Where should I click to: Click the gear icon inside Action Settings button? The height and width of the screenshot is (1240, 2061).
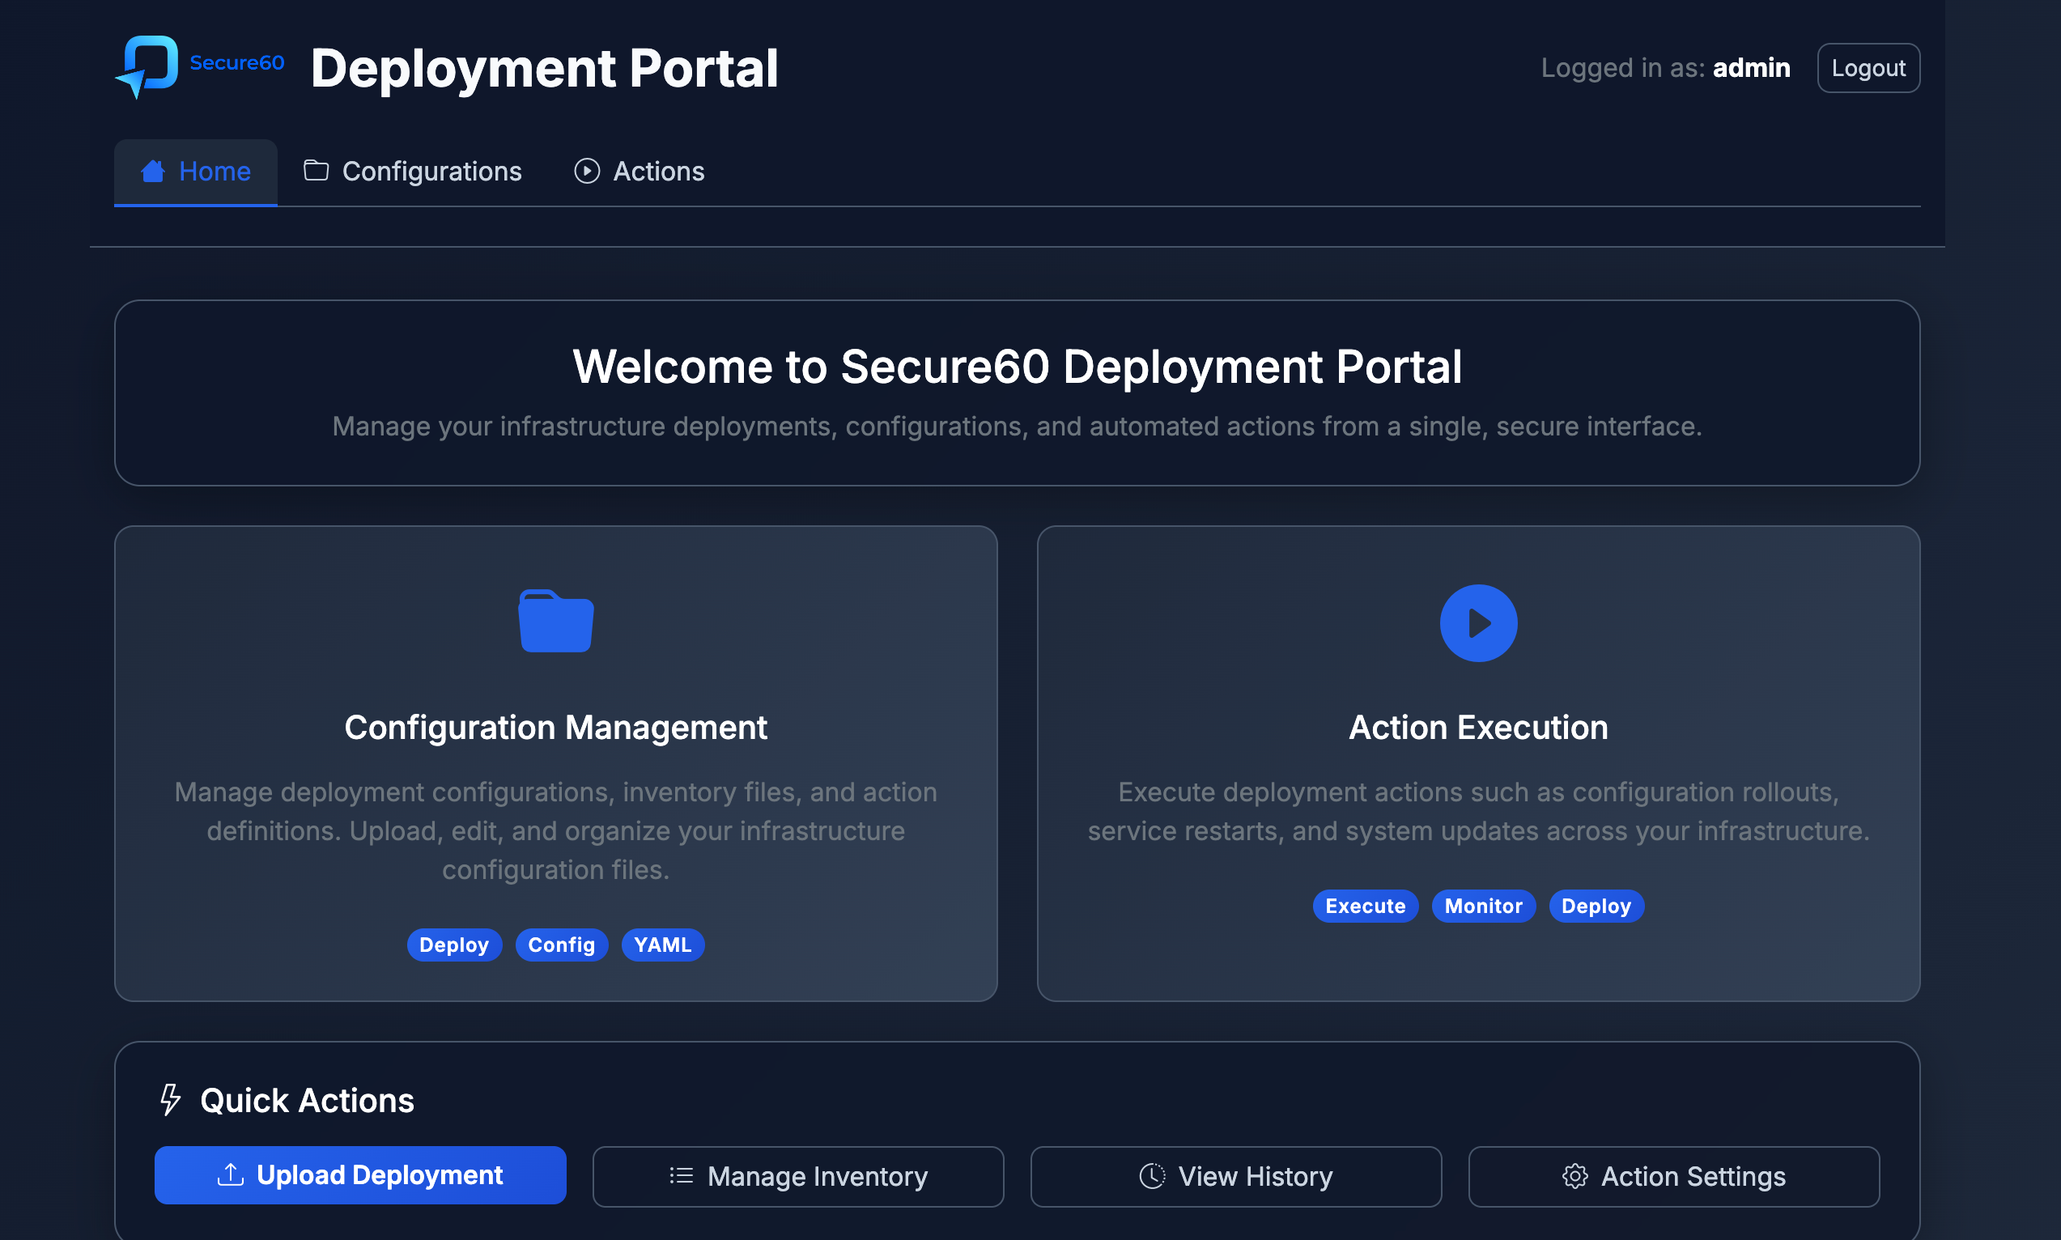coord(1574,1176)
